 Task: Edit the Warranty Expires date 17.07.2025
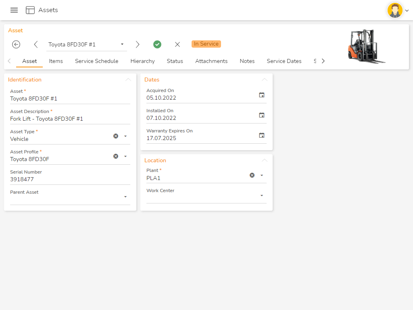pos(161,138)
